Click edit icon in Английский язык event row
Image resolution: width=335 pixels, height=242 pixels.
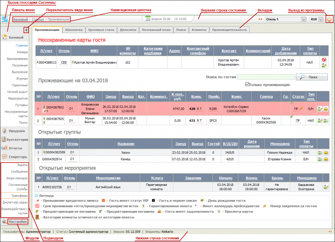[x=326, y=187]
